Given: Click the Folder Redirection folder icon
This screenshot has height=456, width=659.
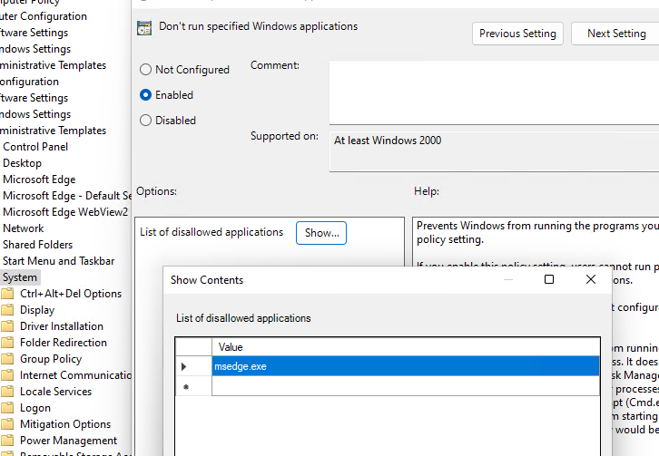Looking at the screenshot, I should (x=8, y=343).
